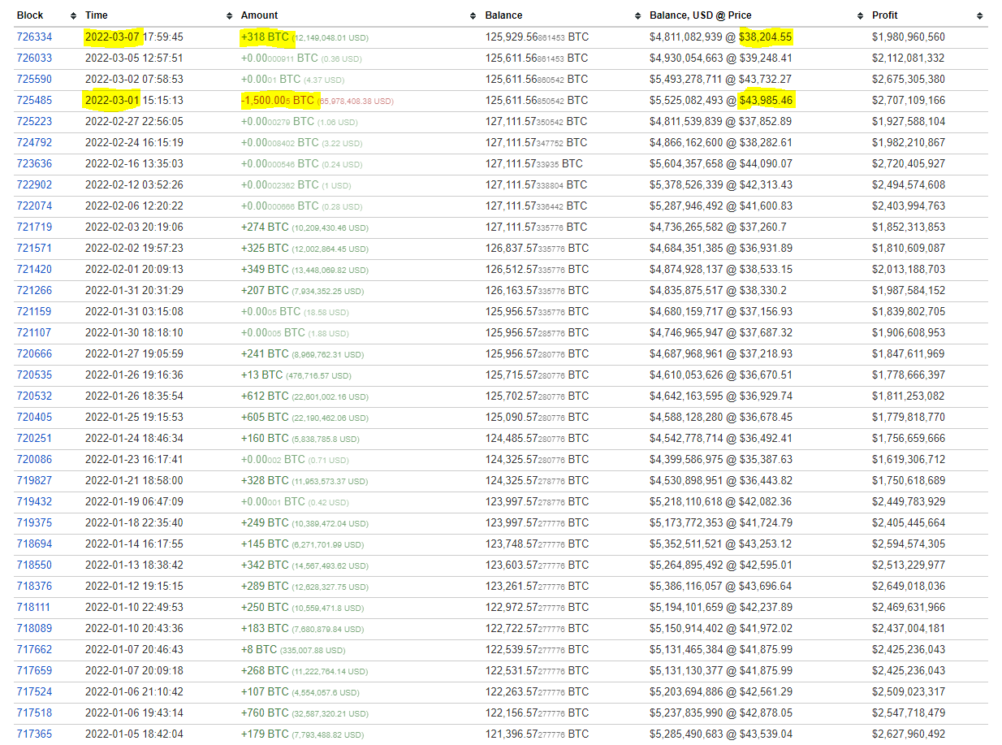Select profit value $2,707,109,166
Image resolution: width=1002 pixels, height=745 pixels.
coord(909,101)
